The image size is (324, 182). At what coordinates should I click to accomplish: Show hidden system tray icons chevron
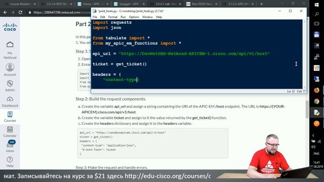coord(313,135)
